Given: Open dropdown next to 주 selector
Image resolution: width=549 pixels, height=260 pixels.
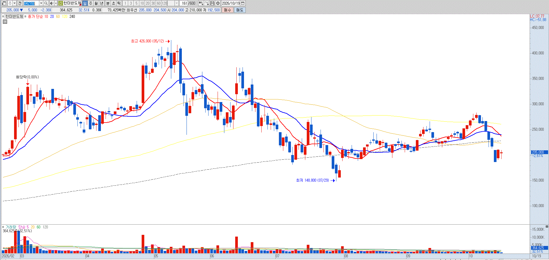Looking at the screenshot, I should click(15, 3).
